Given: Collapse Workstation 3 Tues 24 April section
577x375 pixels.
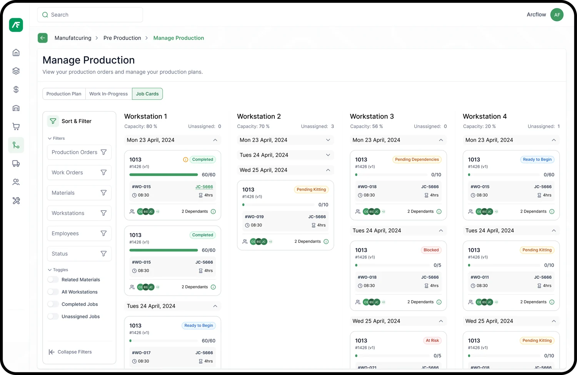Looking at the screenshot, I should tap(441, 231).
